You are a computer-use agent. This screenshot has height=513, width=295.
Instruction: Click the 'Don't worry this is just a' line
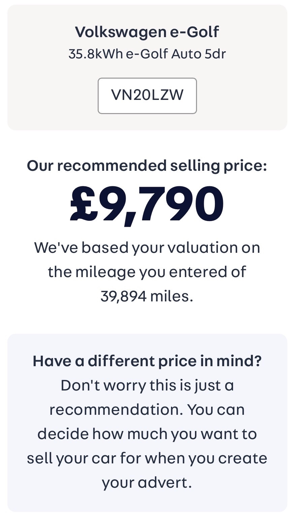coord(147,385)
